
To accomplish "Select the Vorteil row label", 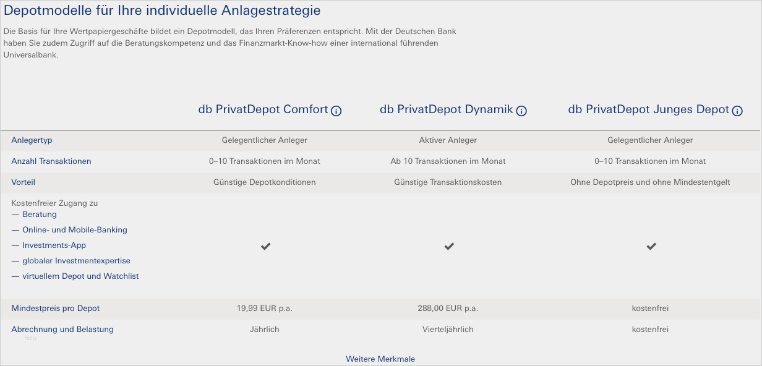I will click(23, 182).
